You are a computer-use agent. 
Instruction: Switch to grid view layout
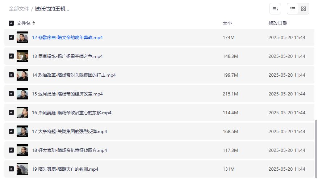[304, 9]
